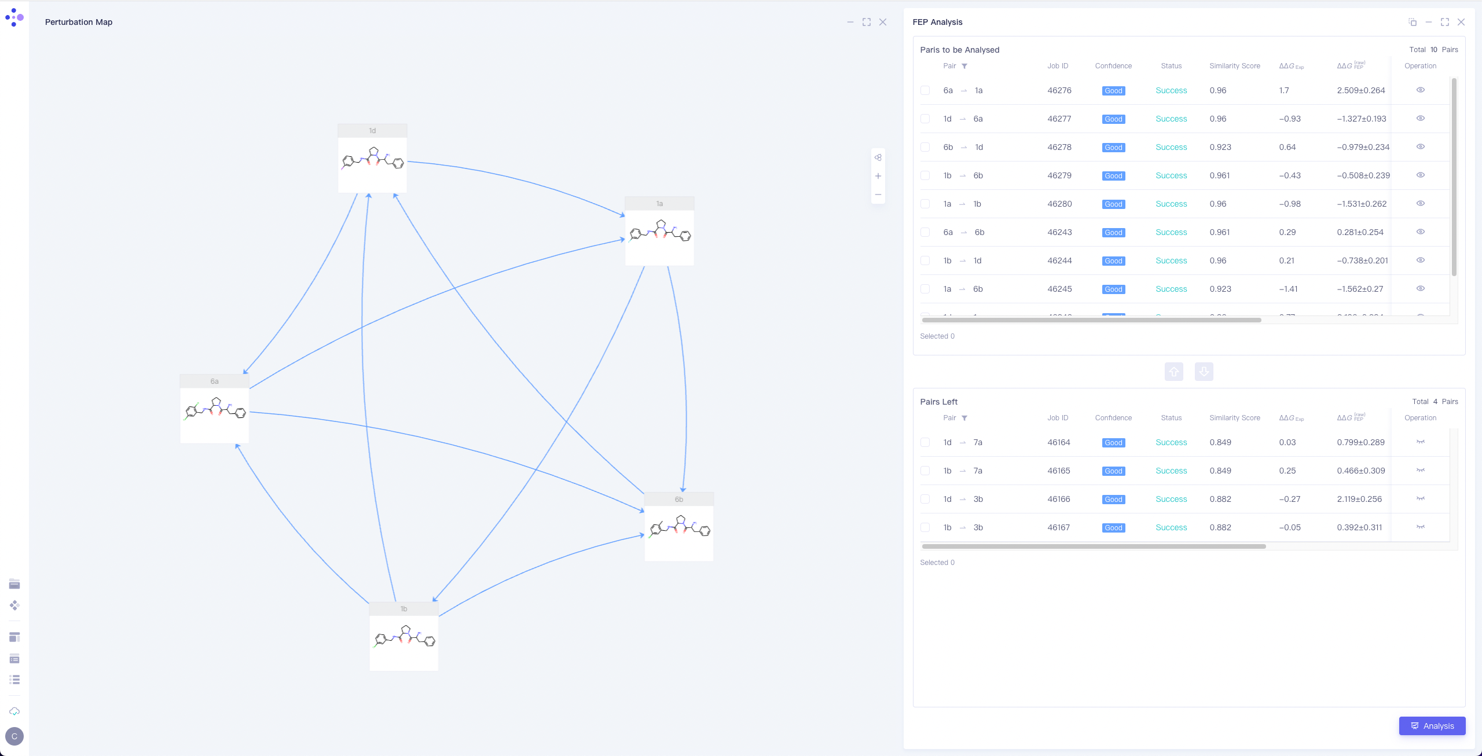The width and height of the screenshot is (1482, 756).
Task: Show hidden pair with job 46166
Action: point(1421,498)
